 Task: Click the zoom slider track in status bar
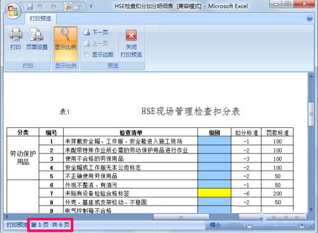coord(276,226)
